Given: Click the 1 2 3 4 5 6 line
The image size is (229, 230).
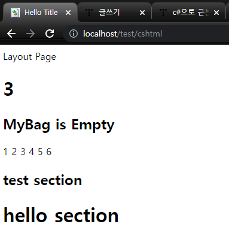Looking at the screenshot, I should (x=28, y=152).
